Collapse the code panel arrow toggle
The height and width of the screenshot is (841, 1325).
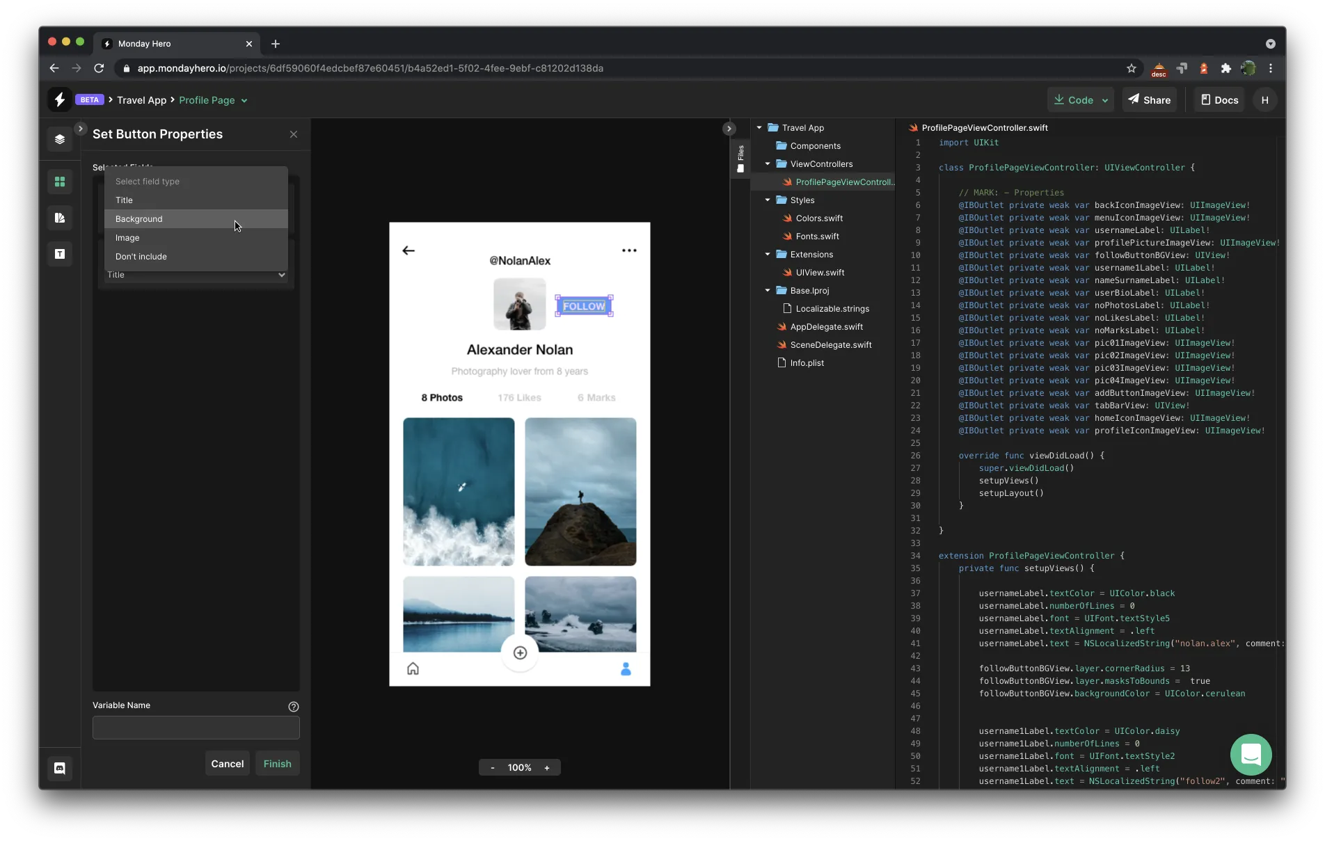click(729, 129)
